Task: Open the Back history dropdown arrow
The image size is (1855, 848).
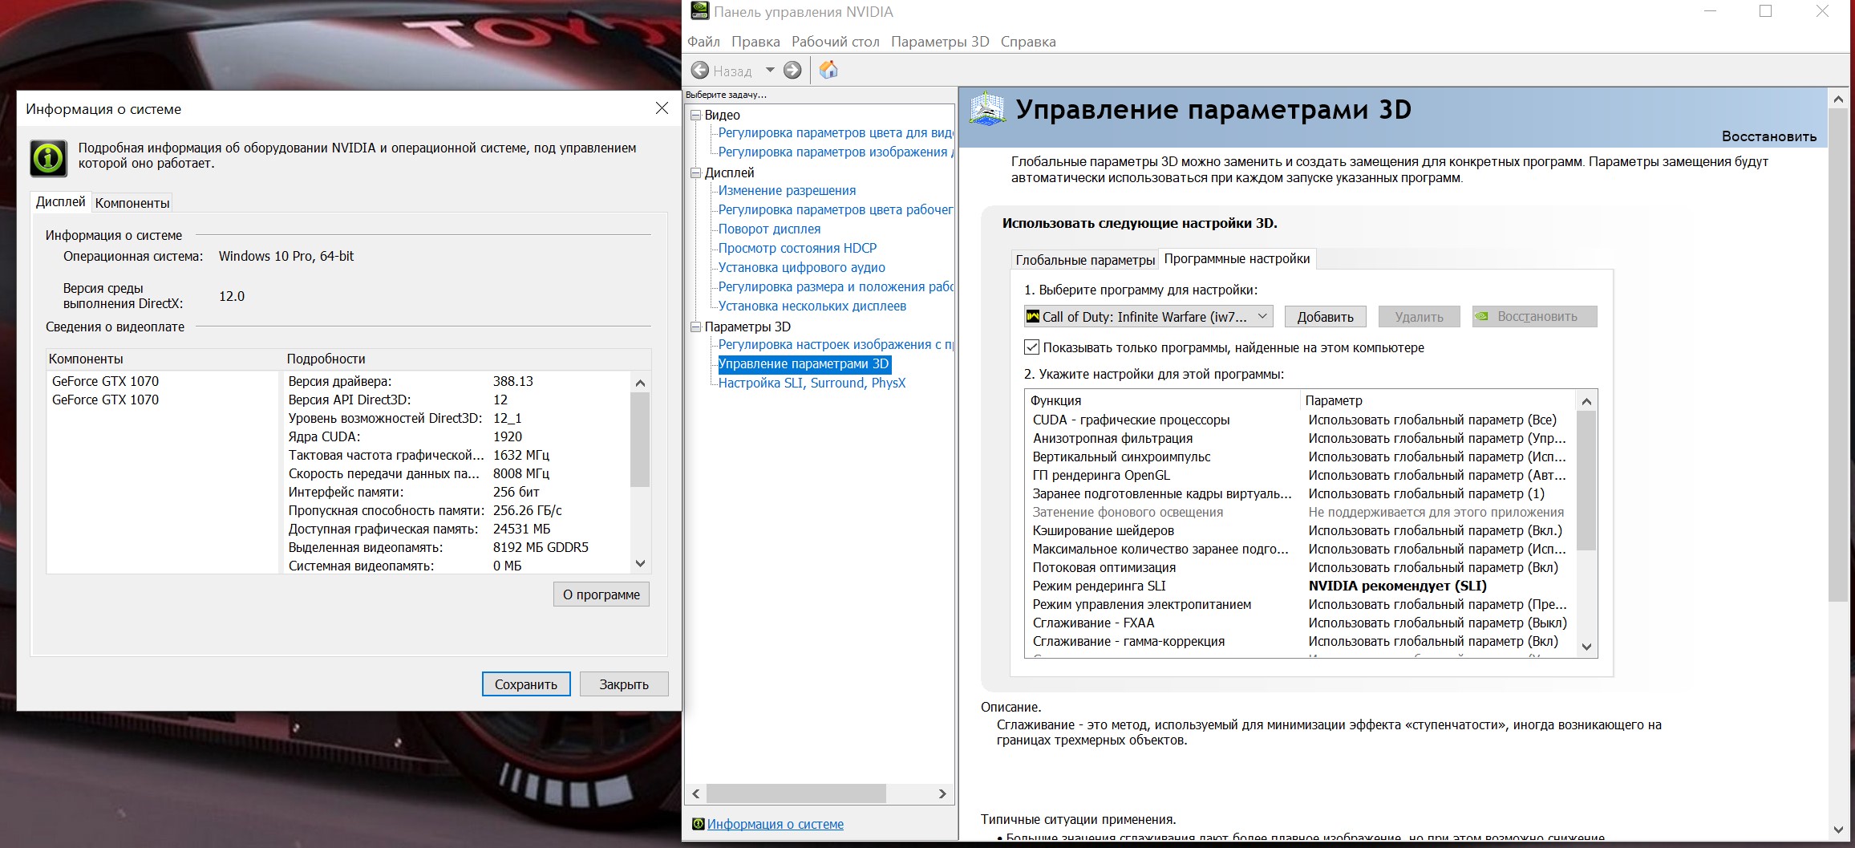Action: tap(770, 70)
